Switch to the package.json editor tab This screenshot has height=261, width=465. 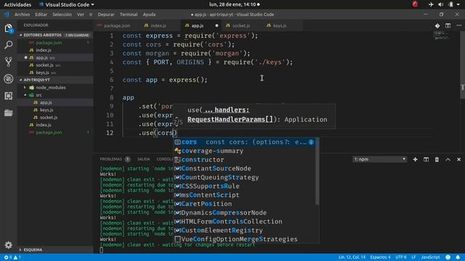[116, 26]
